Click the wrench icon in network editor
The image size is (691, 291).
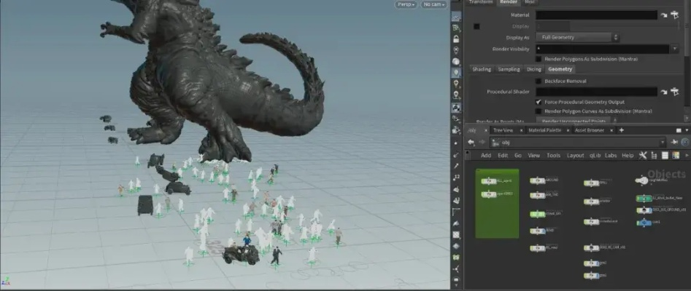click(x=643, y=155)
